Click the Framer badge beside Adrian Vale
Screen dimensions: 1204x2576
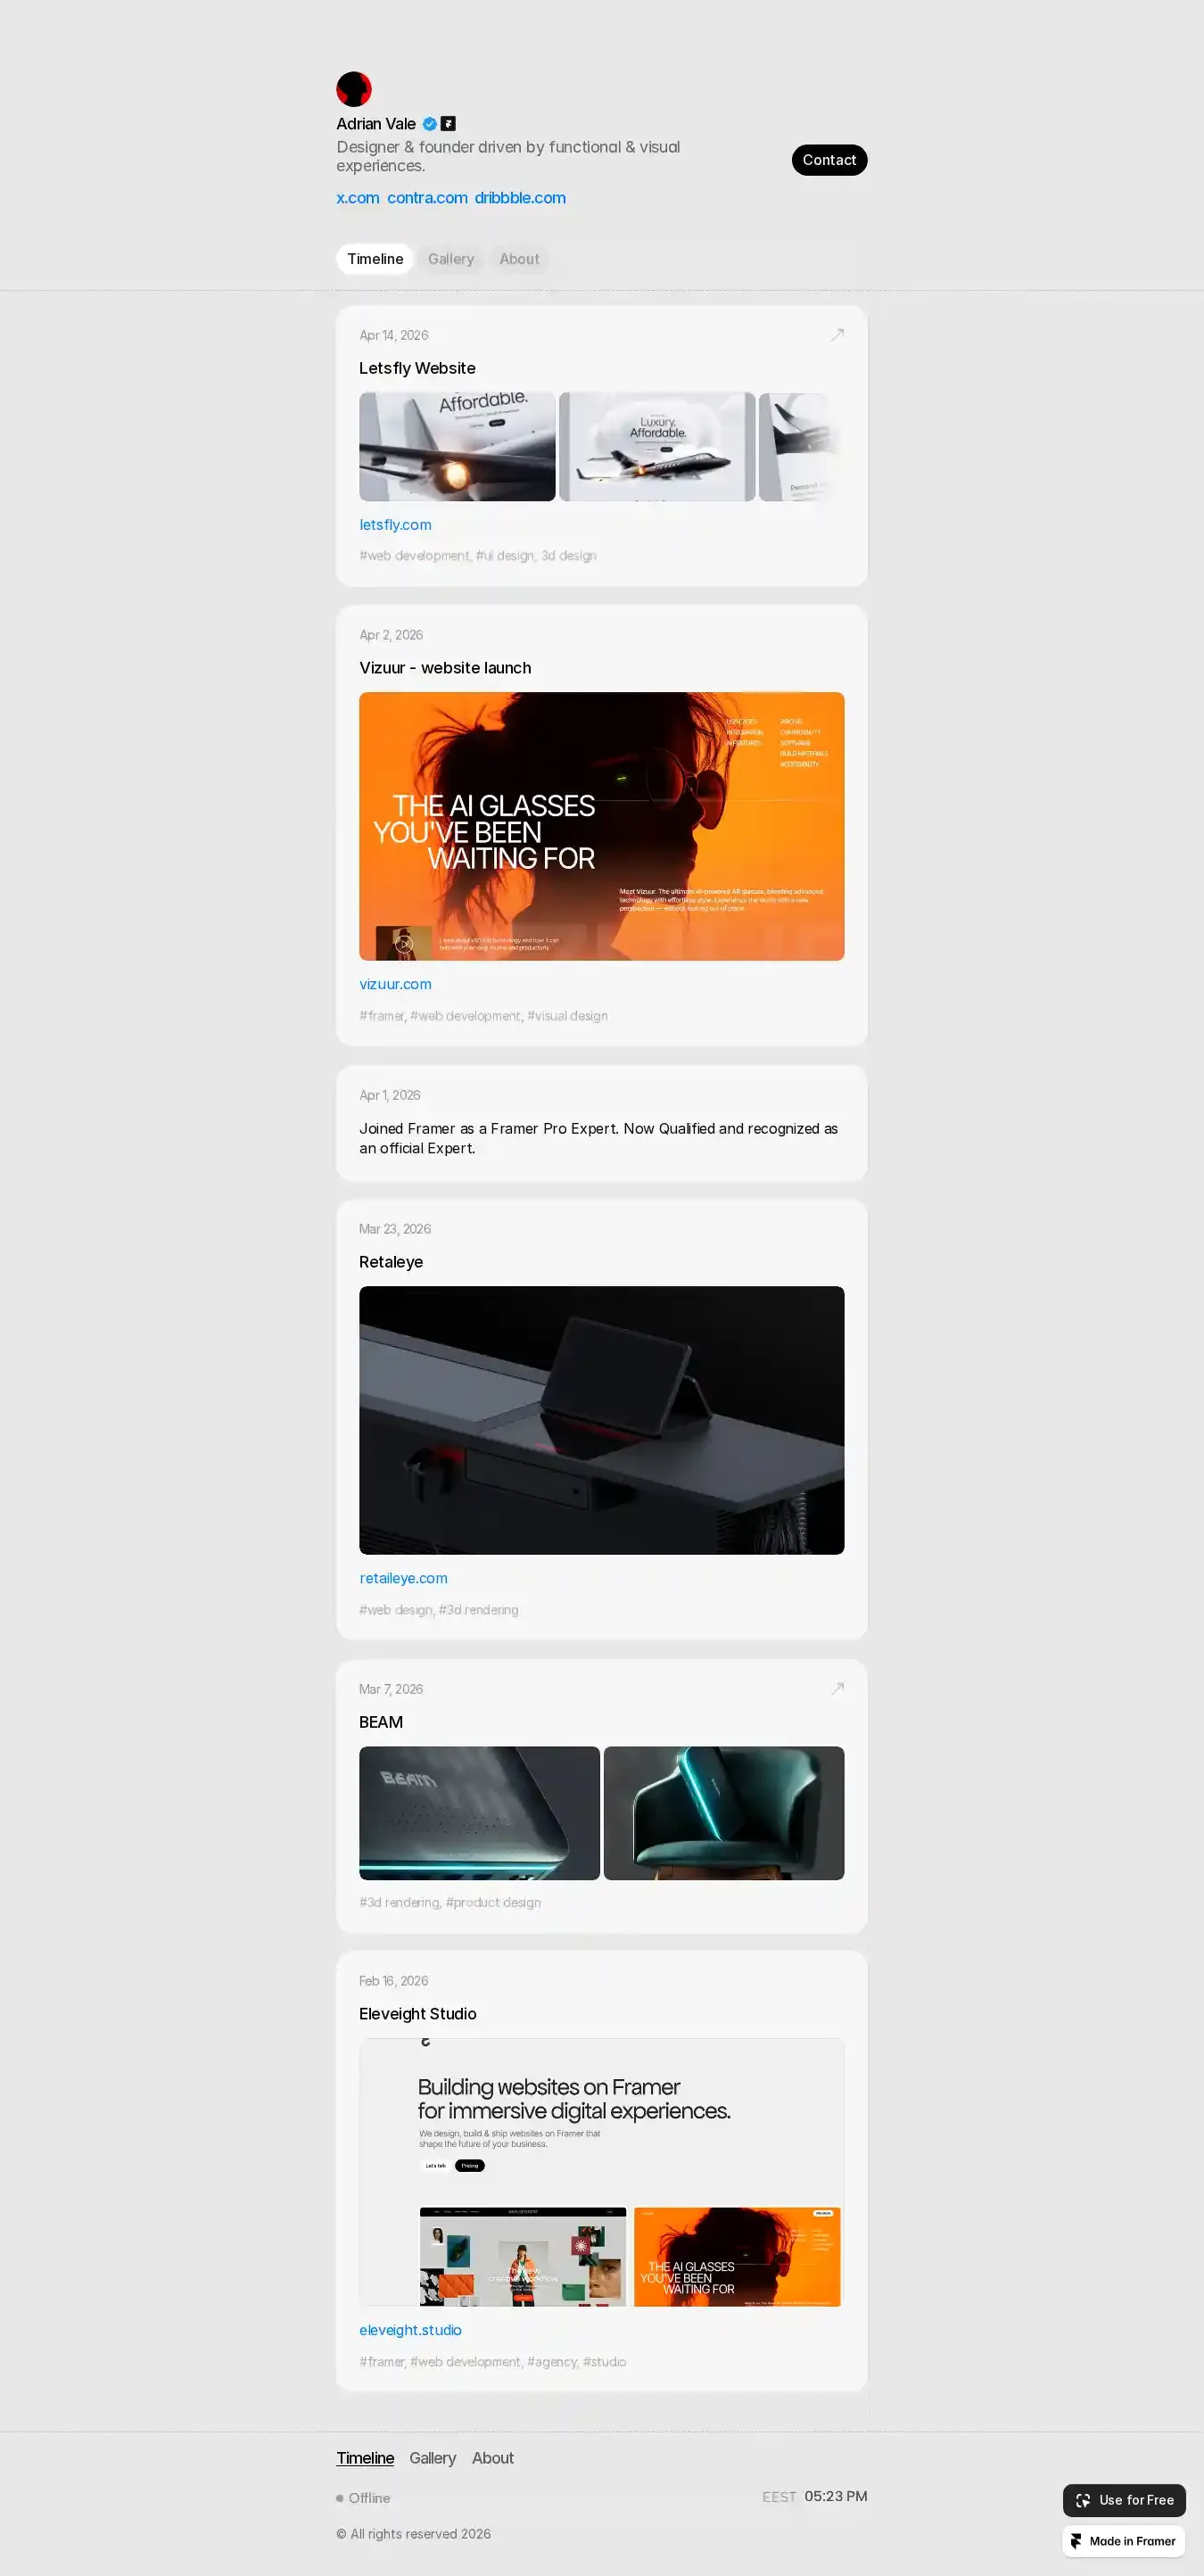point(449,124)
